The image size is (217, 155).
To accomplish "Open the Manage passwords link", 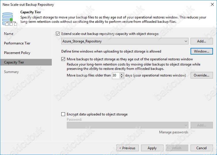I will [x=174, y=132].
